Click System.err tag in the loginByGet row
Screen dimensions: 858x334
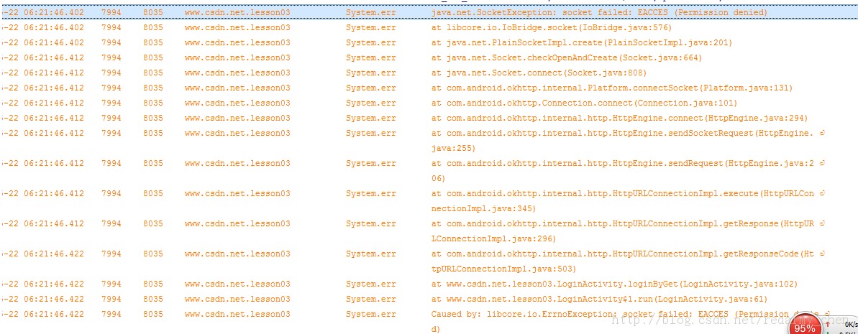pos(370,284)
